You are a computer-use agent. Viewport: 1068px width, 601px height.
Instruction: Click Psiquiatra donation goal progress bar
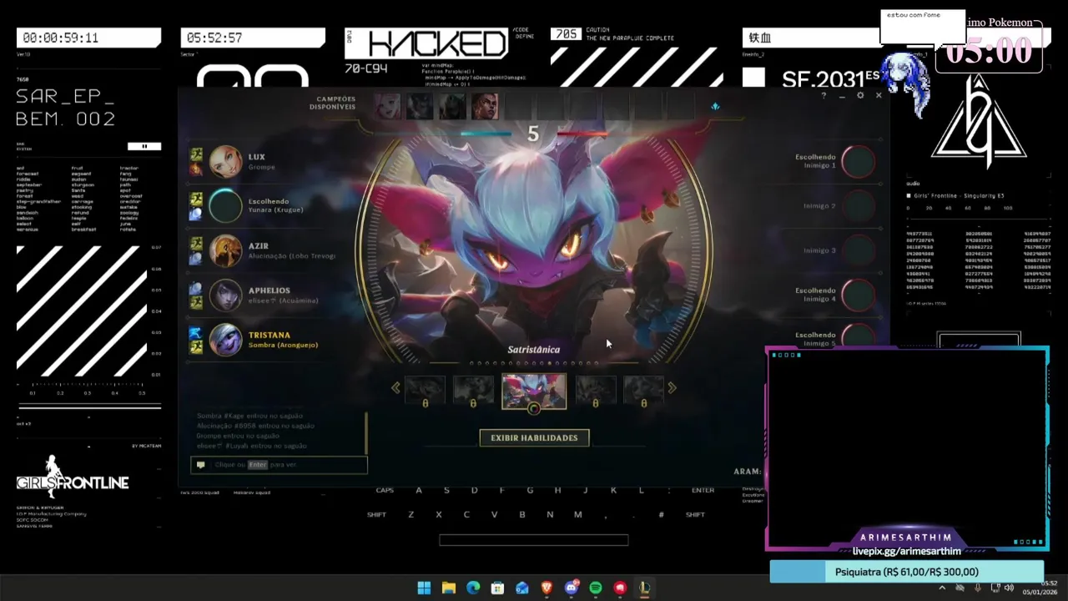tap(906, 572)
